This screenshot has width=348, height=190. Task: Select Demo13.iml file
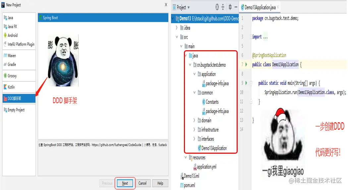click(x=190, y=176)
